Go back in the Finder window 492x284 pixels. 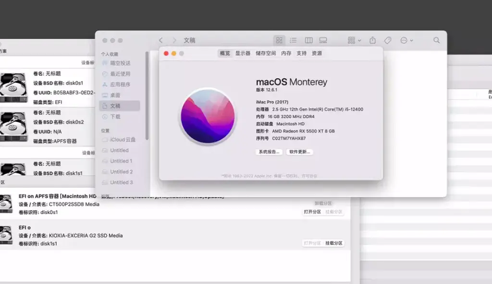pyautogui.click(x=161, y=40)
